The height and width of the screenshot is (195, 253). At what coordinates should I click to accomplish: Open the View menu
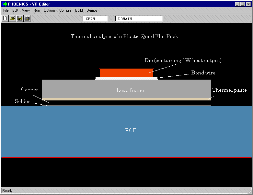[x=26, y=10]
